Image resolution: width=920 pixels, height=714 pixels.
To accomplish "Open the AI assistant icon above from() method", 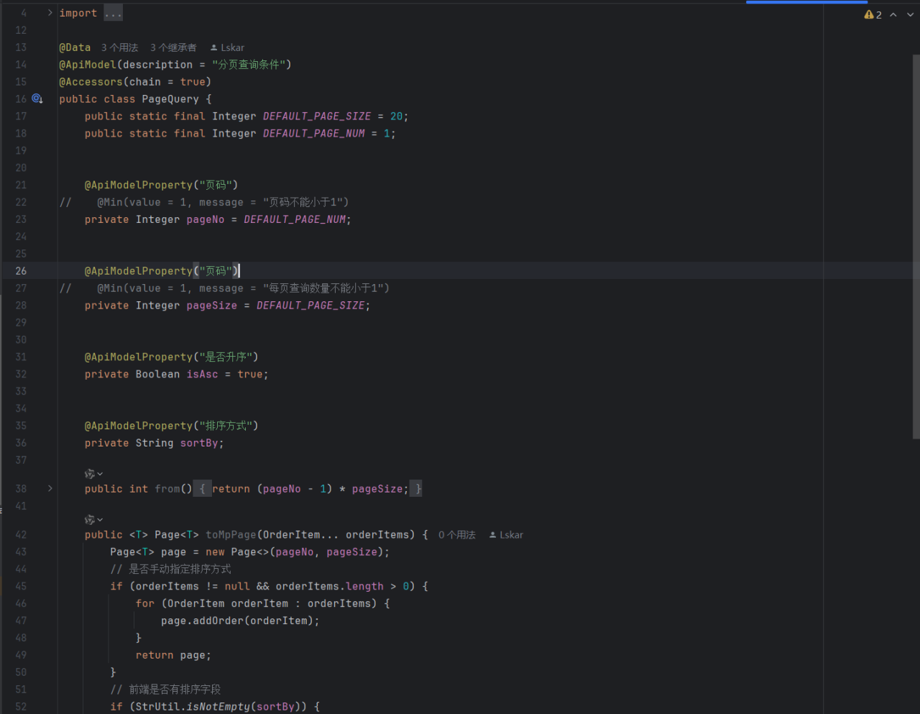I will pos(90,474).
